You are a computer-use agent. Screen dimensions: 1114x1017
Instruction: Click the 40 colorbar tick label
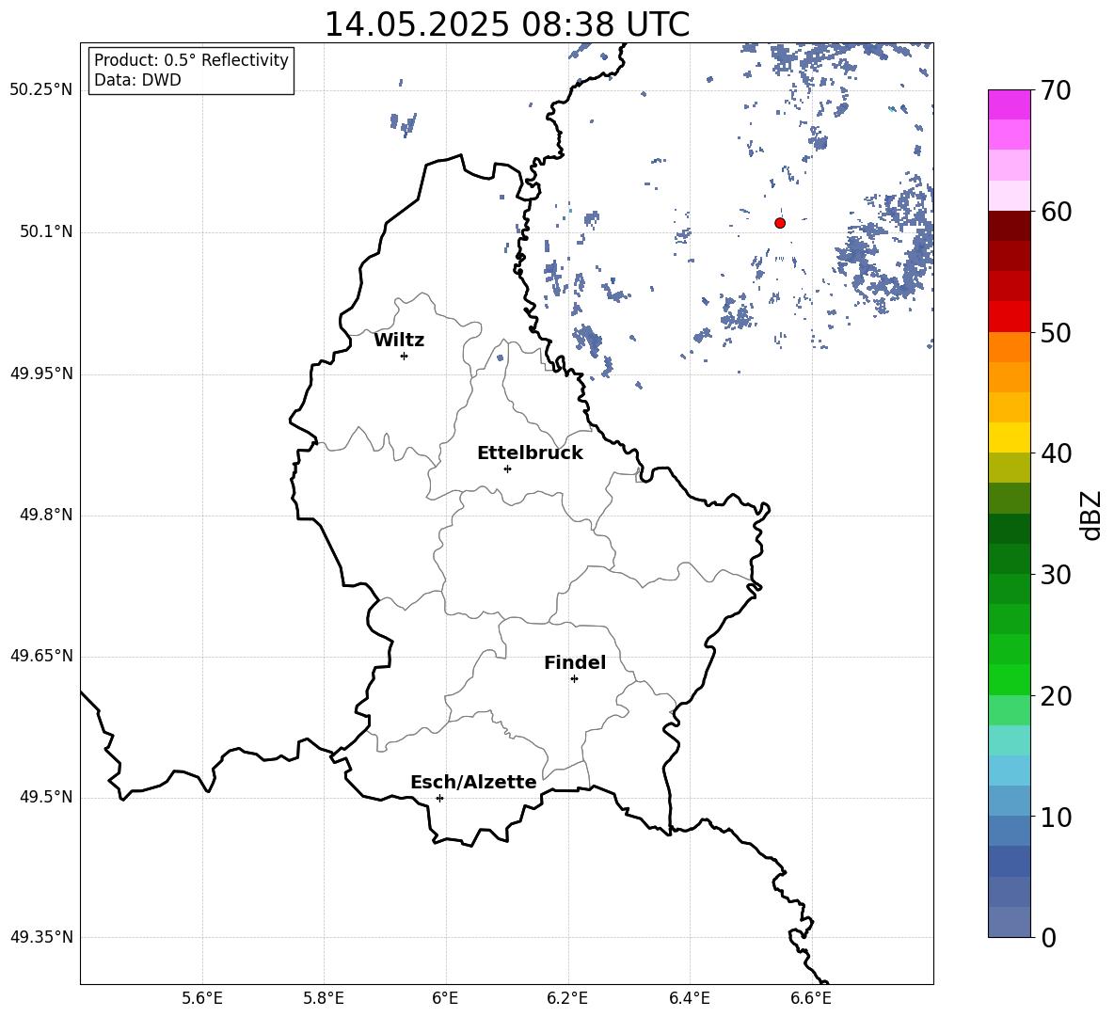pyautogui.click(x=1056, y=453)
